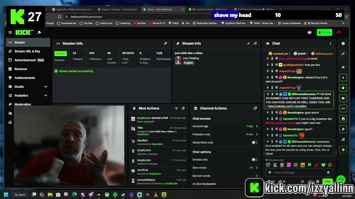
Task: Open the Account age setting chevron
Action: coord(257,126)
